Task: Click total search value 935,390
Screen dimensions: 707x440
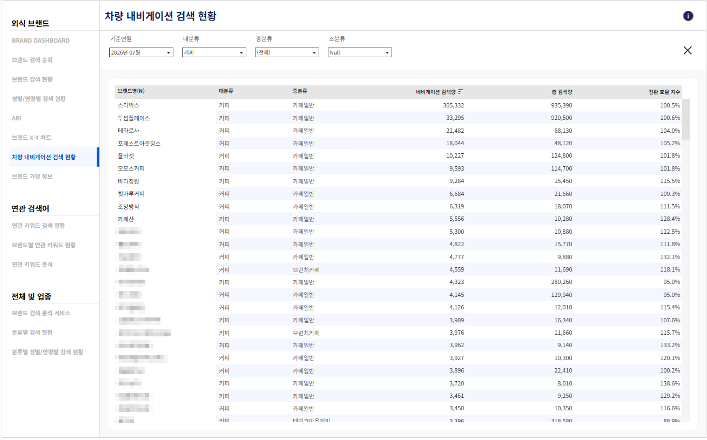Action: coord(561,105)
